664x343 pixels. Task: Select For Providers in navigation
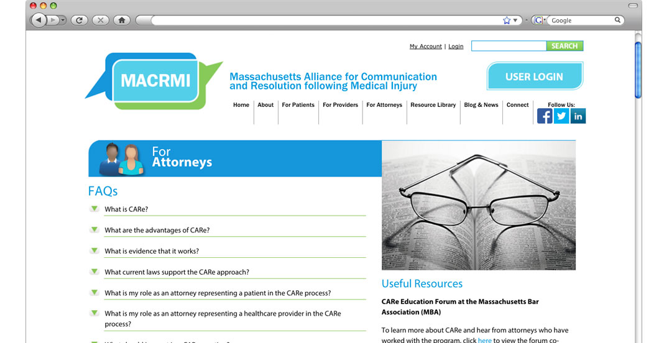tap(341, 105)
